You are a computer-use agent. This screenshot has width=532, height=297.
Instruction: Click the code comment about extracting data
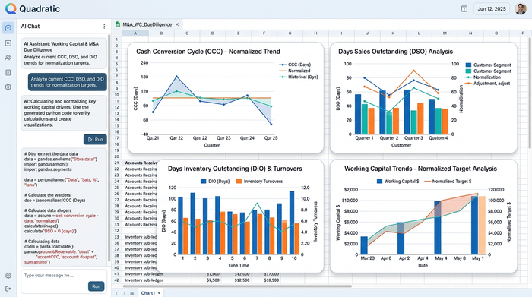pos(51,154)
